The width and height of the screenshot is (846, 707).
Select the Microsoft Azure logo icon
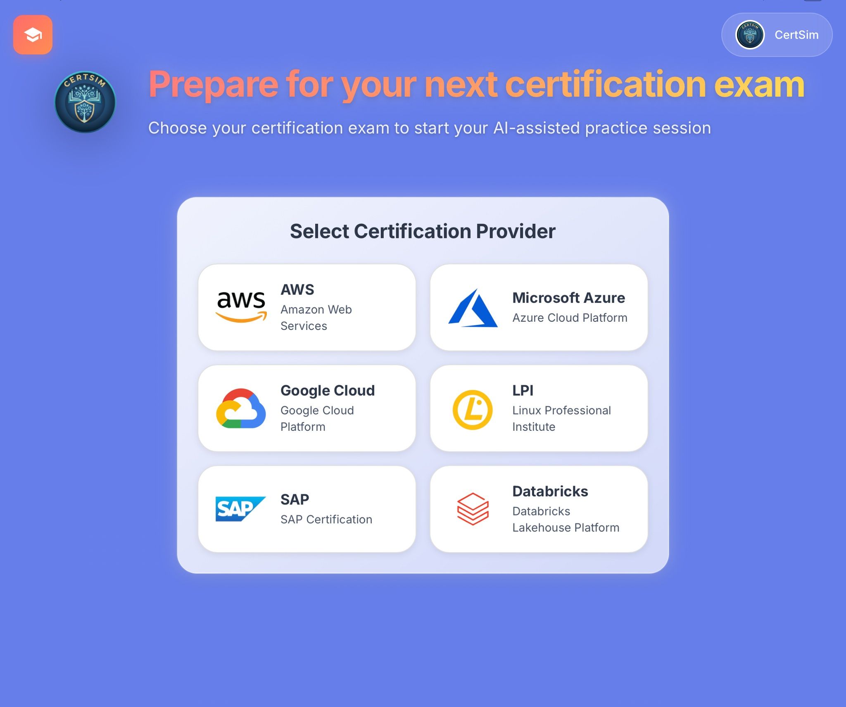point(473,308)
